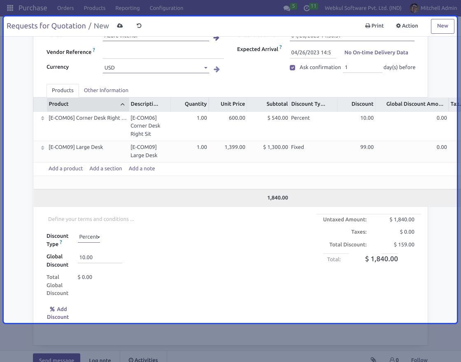The width and height of the screenshot is (461, 362).
Task: Click the Unit Price column header
Action: pyautogui.click(x=228, y=104)
